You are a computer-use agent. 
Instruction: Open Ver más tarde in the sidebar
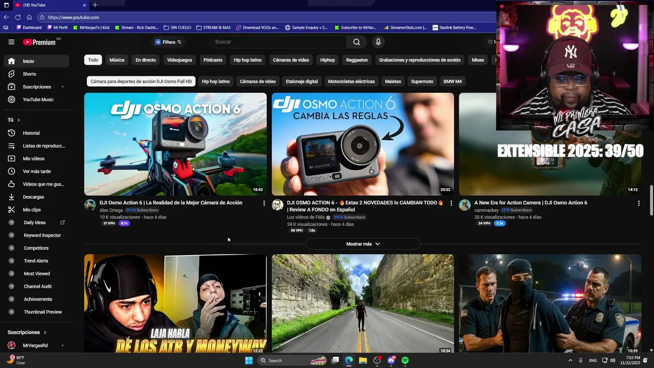pyautogui.click(x=36, y=171)
